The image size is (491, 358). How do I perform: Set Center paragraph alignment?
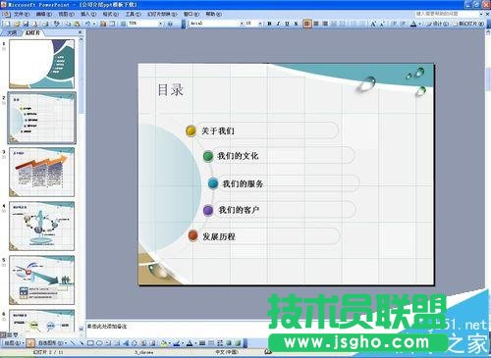pos(316,24)
